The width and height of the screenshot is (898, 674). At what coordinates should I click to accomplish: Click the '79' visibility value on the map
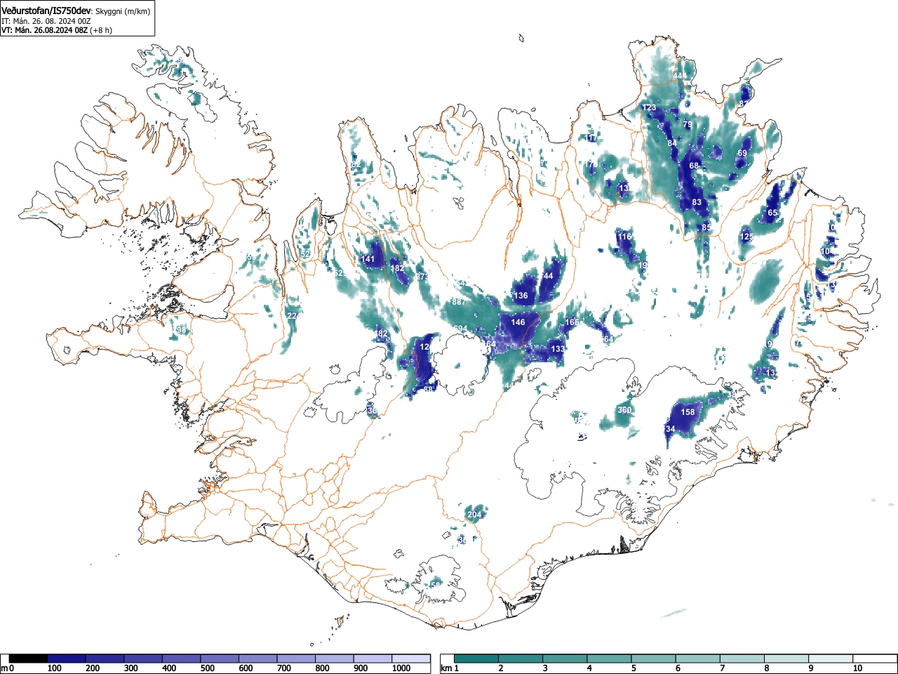point(688,124)
